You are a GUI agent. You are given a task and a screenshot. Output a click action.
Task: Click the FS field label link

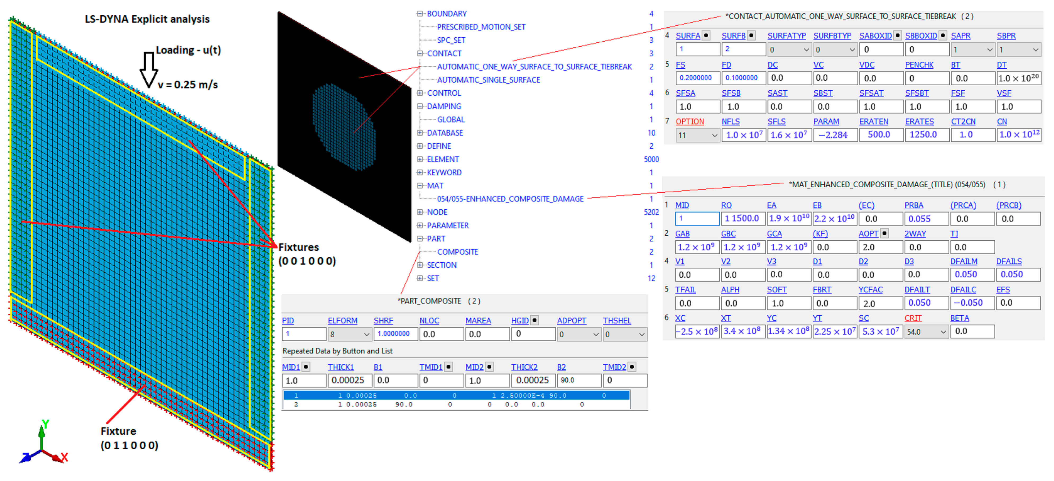pos(680,65)
